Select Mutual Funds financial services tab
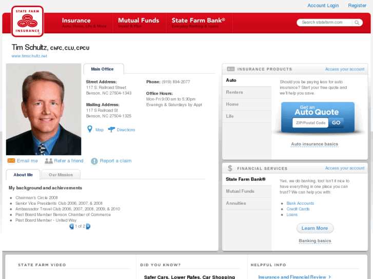This screenshot has width=373, height=279. (247, 191)
